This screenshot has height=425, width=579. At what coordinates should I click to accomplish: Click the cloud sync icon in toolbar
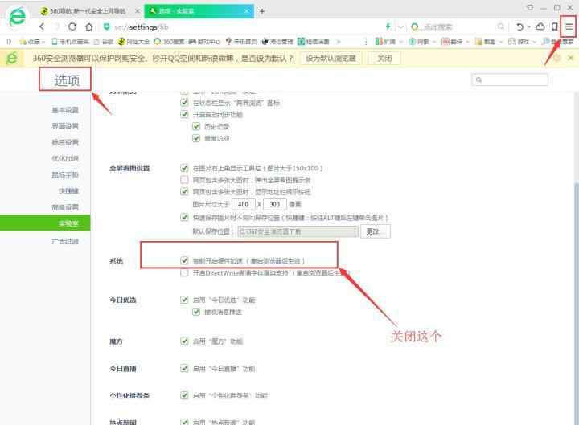[x=540, y=27]
